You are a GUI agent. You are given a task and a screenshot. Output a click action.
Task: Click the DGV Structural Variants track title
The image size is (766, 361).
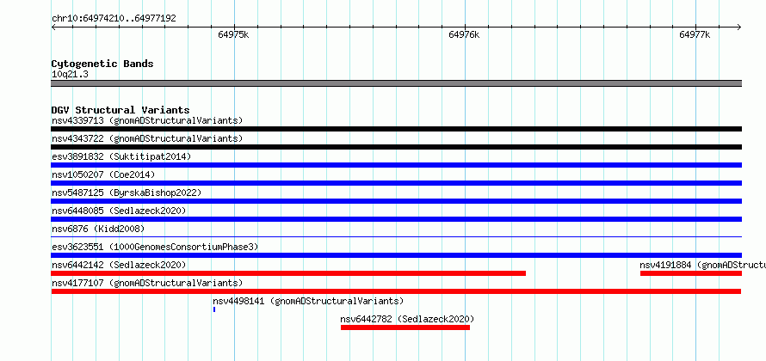[120, 110]
